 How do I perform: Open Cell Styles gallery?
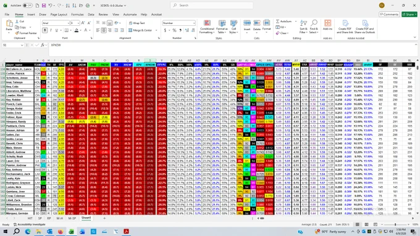click(233, 26)
